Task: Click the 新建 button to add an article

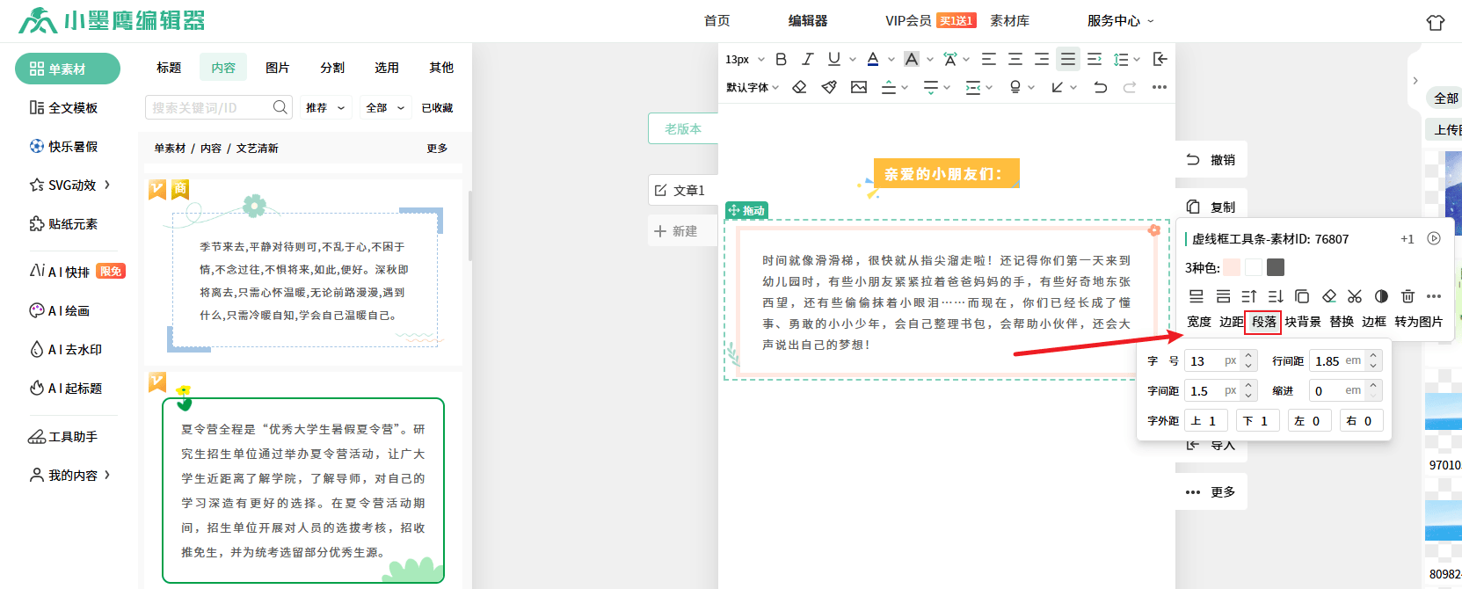Action: coord(677,231)
